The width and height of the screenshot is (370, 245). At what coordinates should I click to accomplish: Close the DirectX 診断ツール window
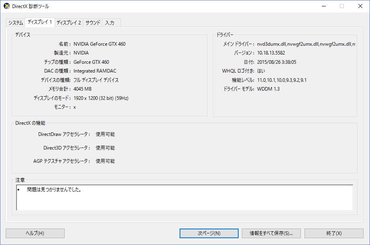[360, 6]
